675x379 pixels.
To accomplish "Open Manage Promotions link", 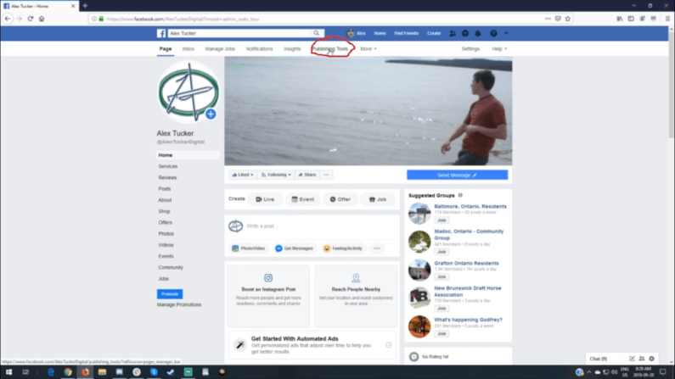I will coord(179,304).
